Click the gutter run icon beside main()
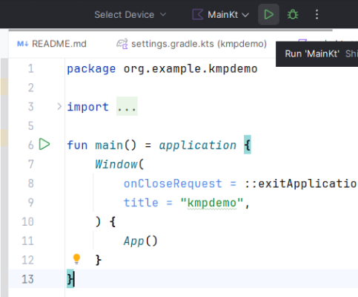 [x=44, y=144]
